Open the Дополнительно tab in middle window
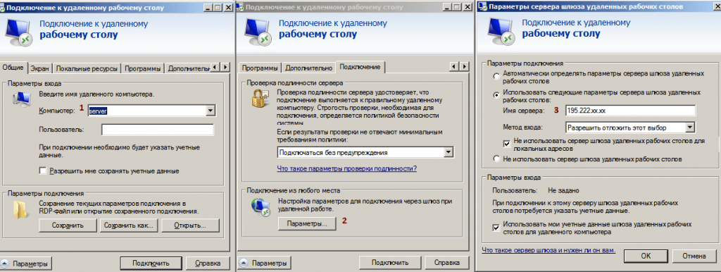The image size is (721, 272). [x=308, y=68]
